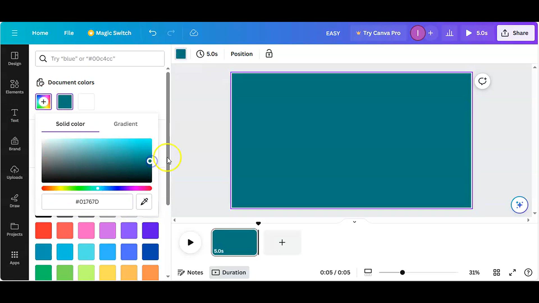The width and height of the screenshot is (539, 303).
Task: Open Magic Switch
Action: (109, 33)
